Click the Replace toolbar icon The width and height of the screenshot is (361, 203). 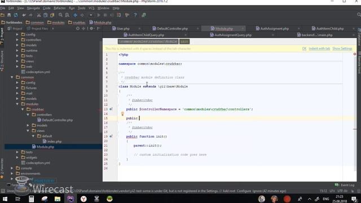click(67, 15)
